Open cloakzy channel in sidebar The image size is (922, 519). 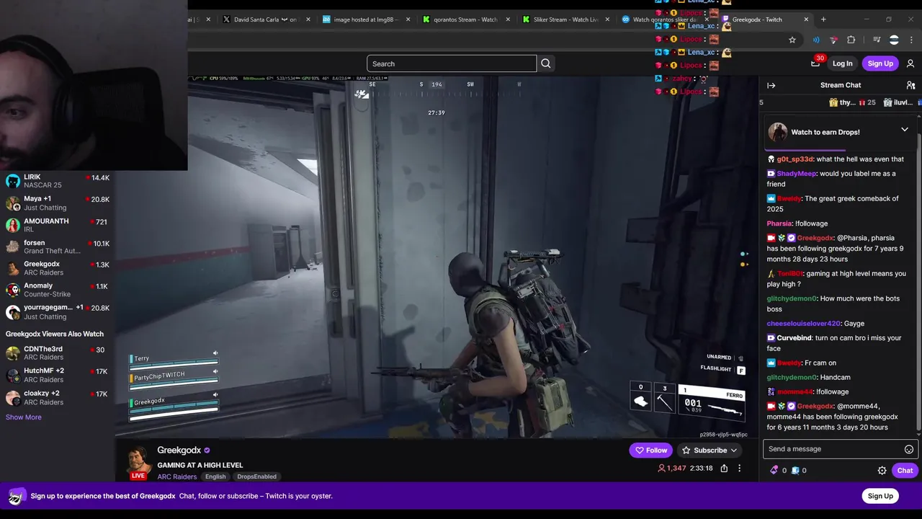[x=58, y=397]
